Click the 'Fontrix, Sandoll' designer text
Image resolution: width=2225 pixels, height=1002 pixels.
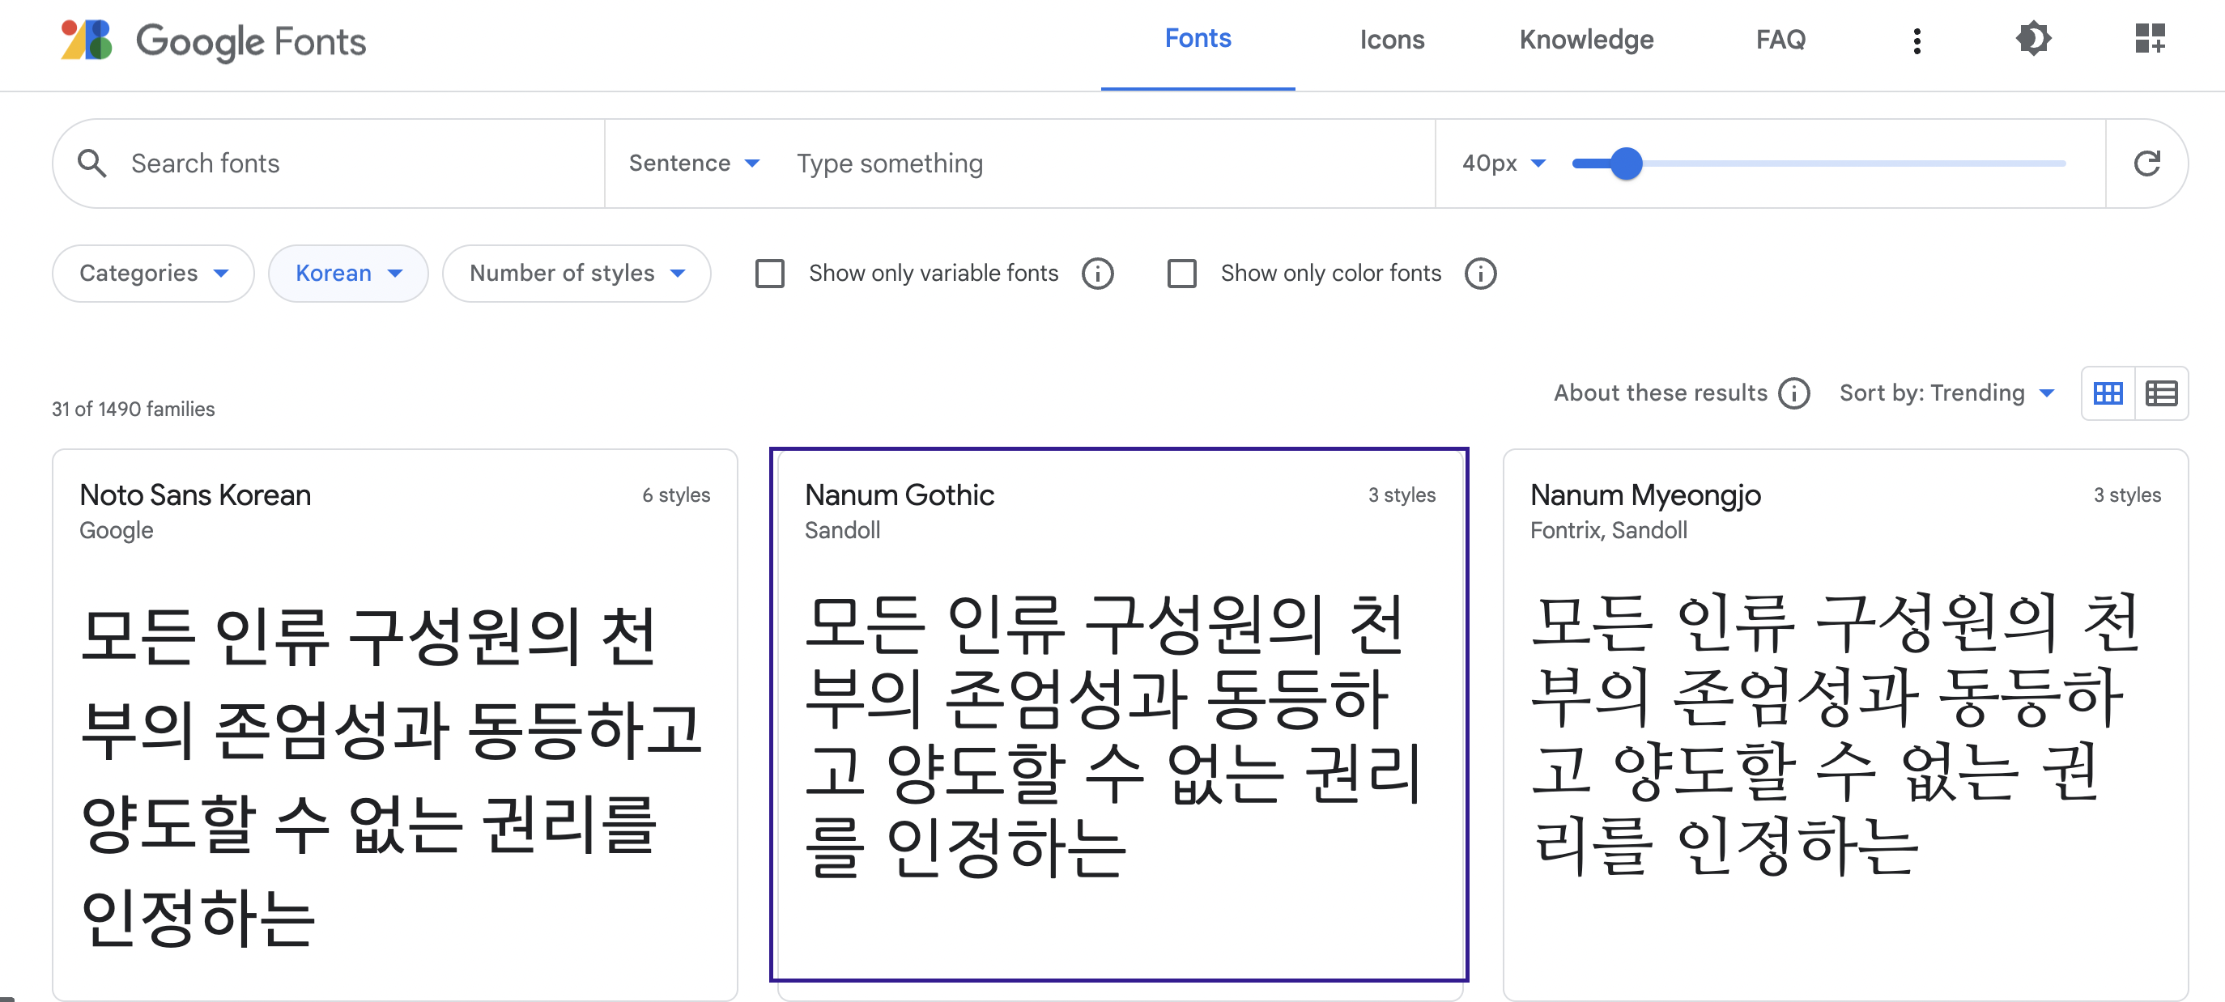click(x=1608, y=531)
